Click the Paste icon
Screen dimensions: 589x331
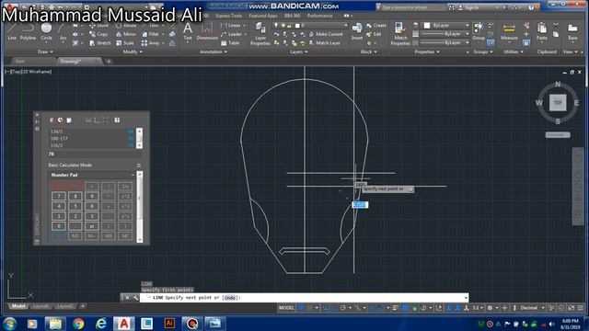click(x=542, y=31)
